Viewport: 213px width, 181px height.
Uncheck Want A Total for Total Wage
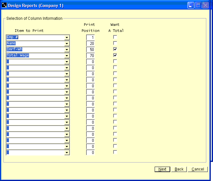click(x=115, y=55)
